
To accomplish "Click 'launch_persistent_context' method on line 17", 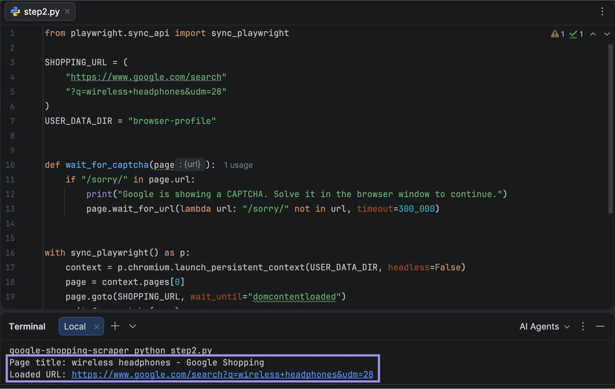I will 240,267.
